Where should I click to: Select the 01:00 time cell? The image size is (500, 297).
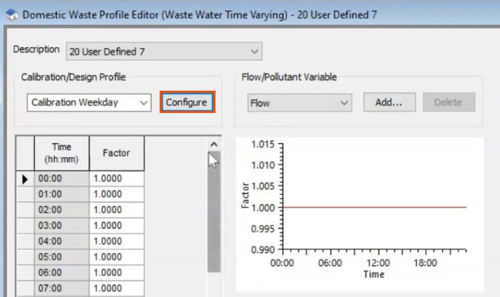[62, 194]
